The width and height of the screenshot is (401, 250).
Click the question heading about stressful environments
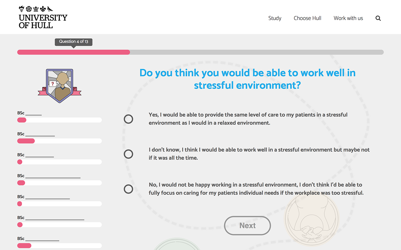[x=247, y=79]
